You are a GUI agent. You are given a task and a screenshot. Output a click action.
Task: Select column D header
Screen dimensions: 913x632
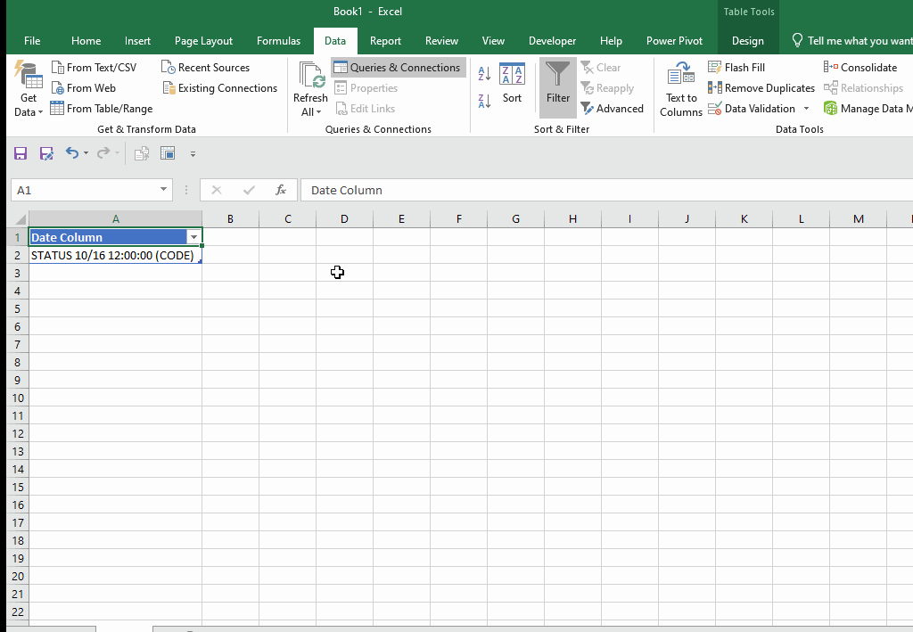pyautogui.click(x=344, y=218)
